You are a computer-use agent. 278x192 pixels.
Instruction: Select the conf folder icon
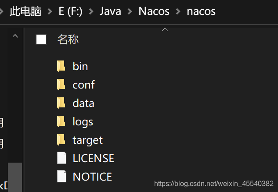pos(61,85)
